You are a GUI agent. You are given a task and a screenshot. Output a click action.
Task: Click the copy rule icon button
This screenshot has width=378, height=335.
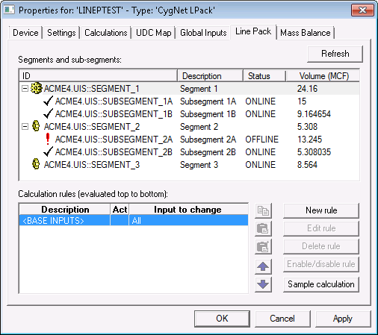(263, 210)
